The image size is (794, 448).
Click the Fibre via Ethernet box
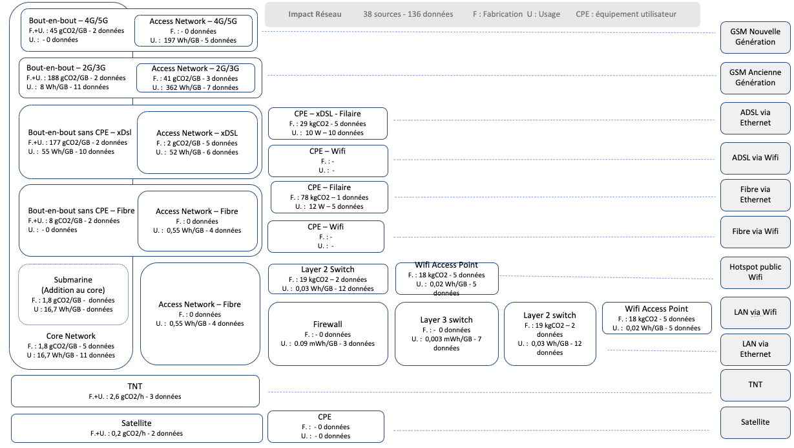[x=755, y=195]
